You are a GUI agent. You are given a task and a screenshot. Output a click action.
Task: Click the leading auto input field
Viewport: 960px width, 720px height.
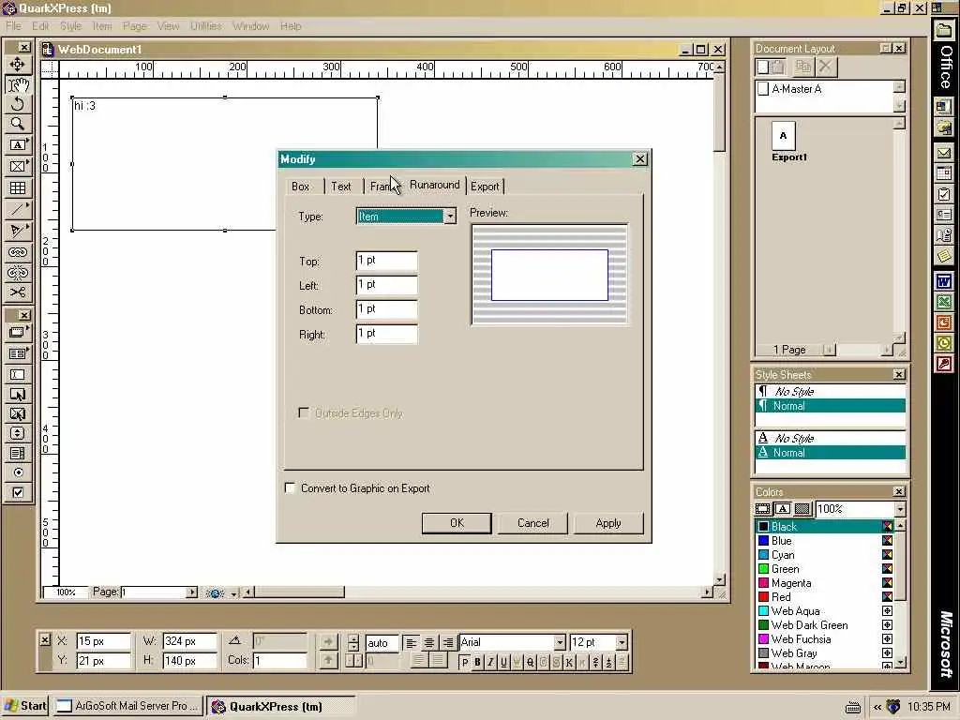pos(382,642)
